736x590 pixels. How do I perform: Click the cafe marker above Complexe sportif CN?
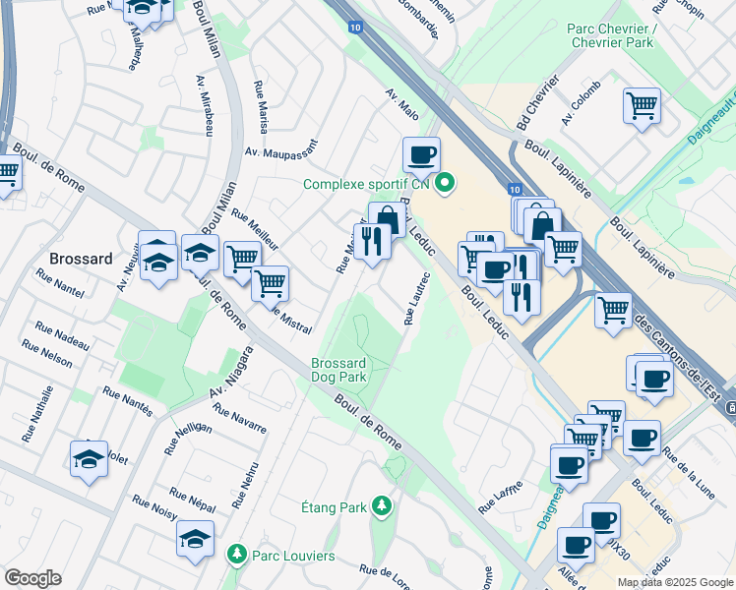coord(421,156)
